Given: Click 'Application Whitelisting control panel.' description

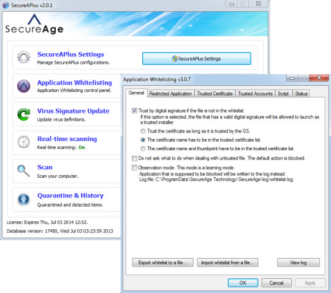Looking at the screenshot, I should (x=74, y=90).
